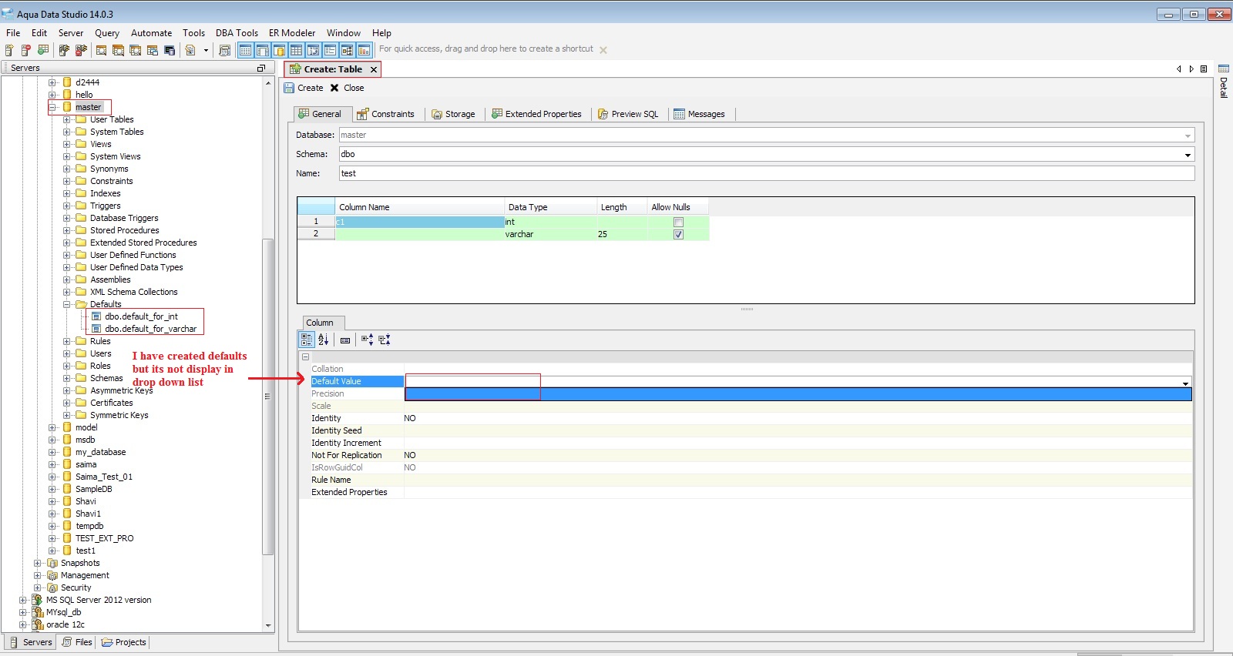Open the Detail side panel
The image size is (1233, 656).
click(x=1224, y=80)
